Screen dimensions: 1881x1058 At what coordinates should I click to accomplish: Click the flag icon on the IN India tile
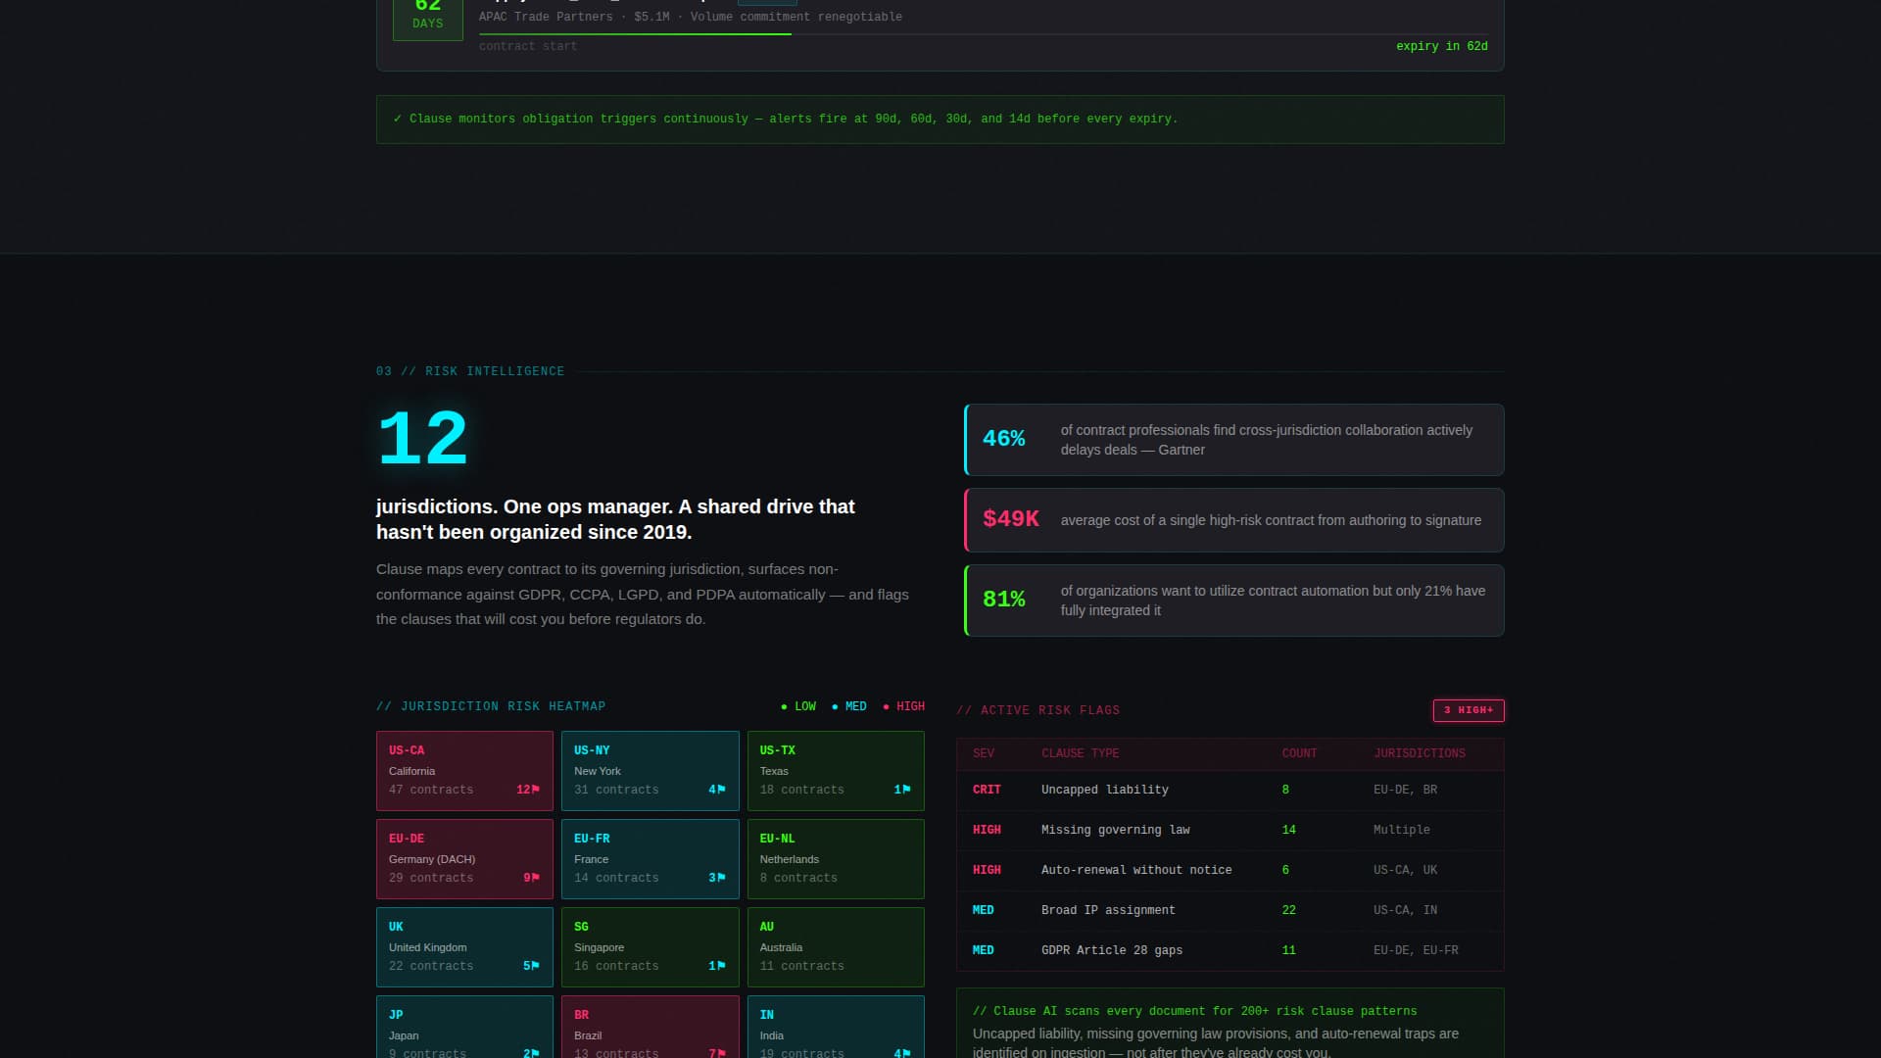pos(903,1053)
